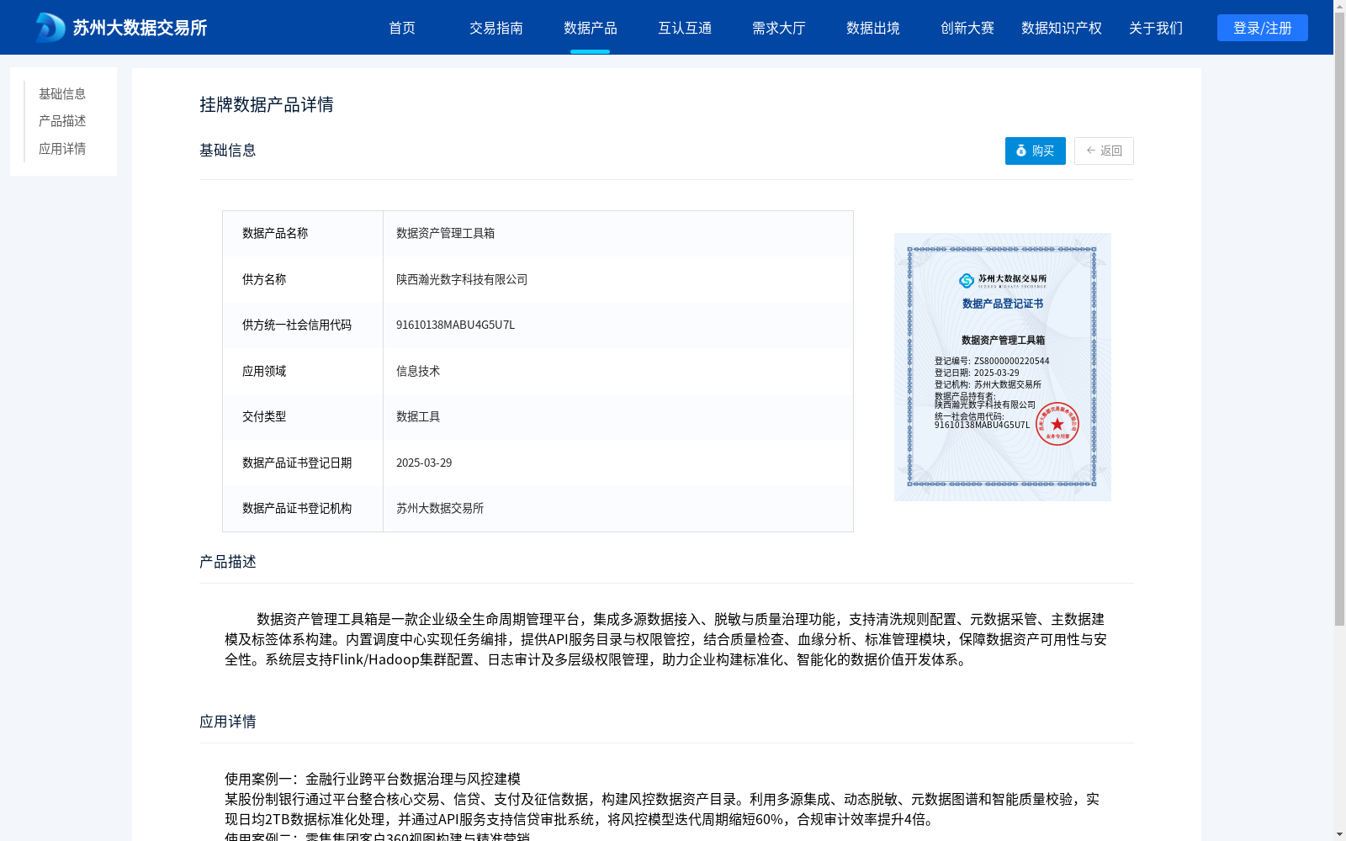
Task: Click the 数据产品证书登记机构 label cell
Action: click(303, 508)
